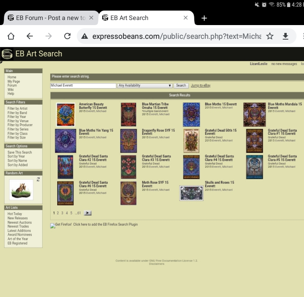Go to results page 2
The width and height of the screenshot is (304, 297).
pos(58,213)
